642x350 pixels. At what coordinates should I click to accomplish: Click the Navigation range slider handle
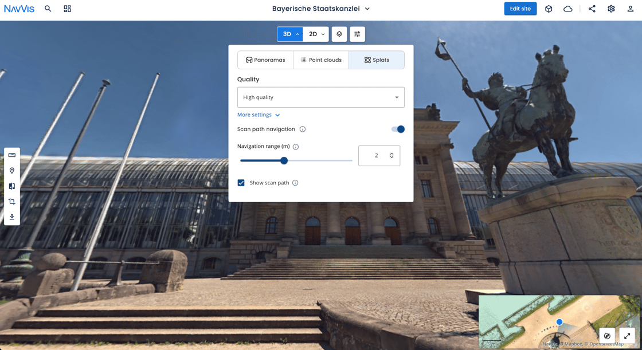coord(284,160)
